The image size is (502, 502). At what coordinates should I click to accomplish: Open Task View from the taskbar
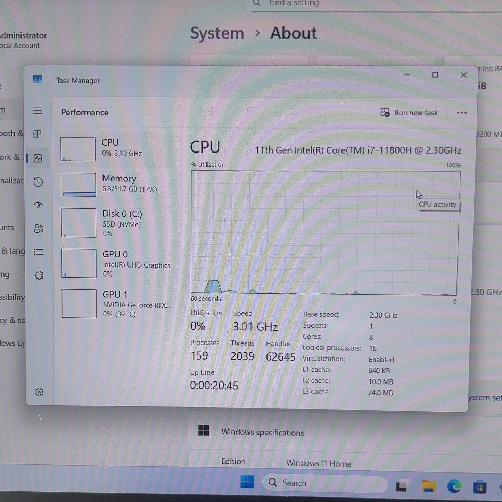402,486
